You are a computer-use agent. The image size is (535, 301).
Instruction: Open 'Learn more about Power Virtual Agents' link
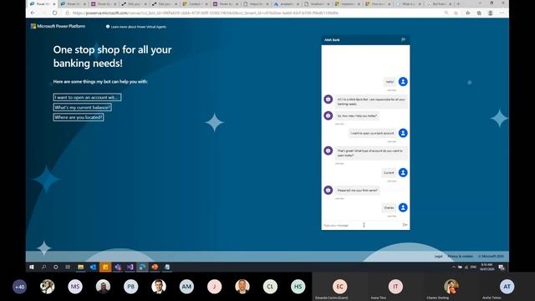[x=136, y=27]
